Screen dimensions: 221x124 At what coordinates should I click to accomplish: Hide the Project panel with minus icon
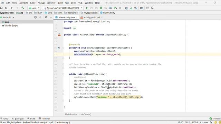coord(51,17)
